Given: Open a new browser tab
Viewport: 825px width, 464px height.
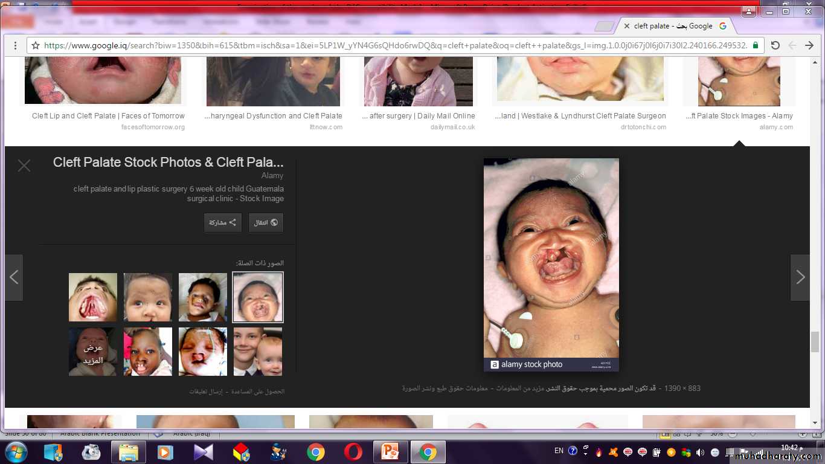Looking at the screenshot, I should (603, 26).
